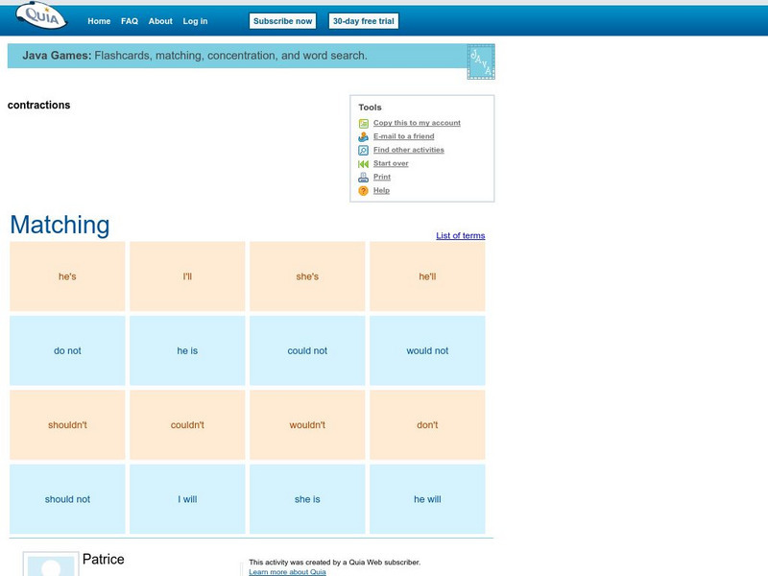Open the List of terms link

point(459,235)
